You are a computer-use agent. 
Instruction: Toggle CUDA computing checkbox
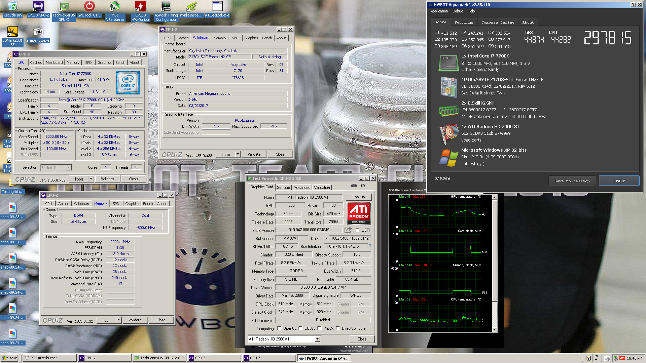300,328
